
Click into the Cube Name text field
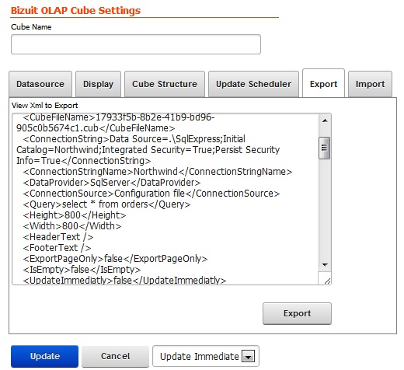[x=136, y=44]
